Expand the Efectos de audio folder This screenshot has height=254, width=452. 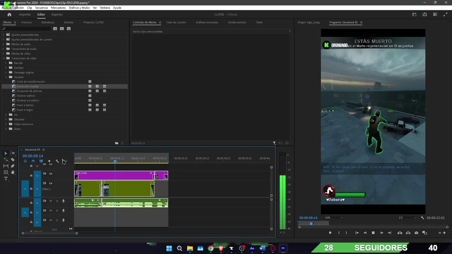pos(4,44)
